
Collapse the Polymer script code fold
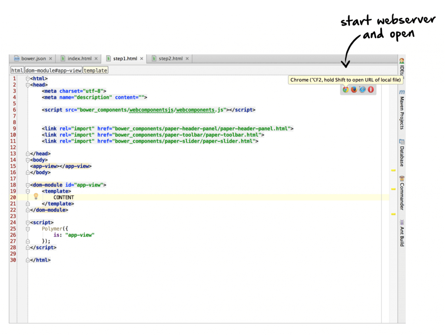click(27, 229)
